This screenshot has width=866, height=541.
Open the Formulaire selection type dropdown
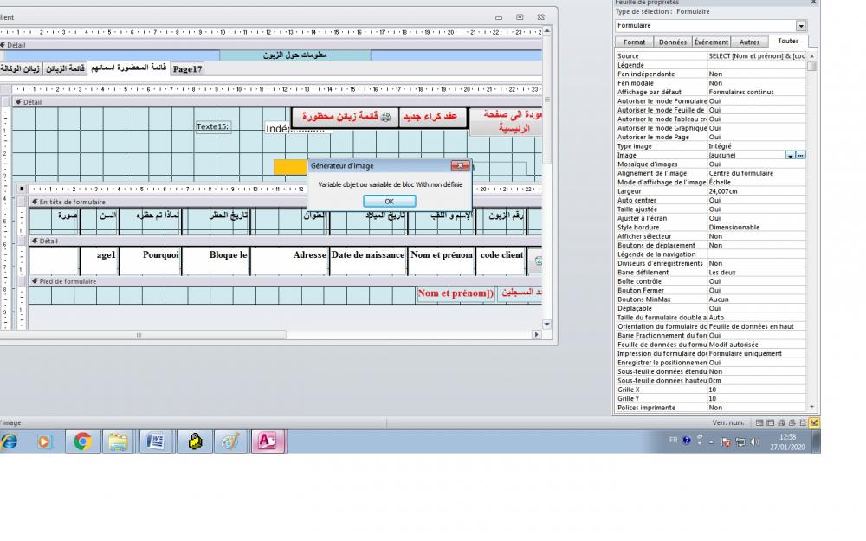pos(801,26)
